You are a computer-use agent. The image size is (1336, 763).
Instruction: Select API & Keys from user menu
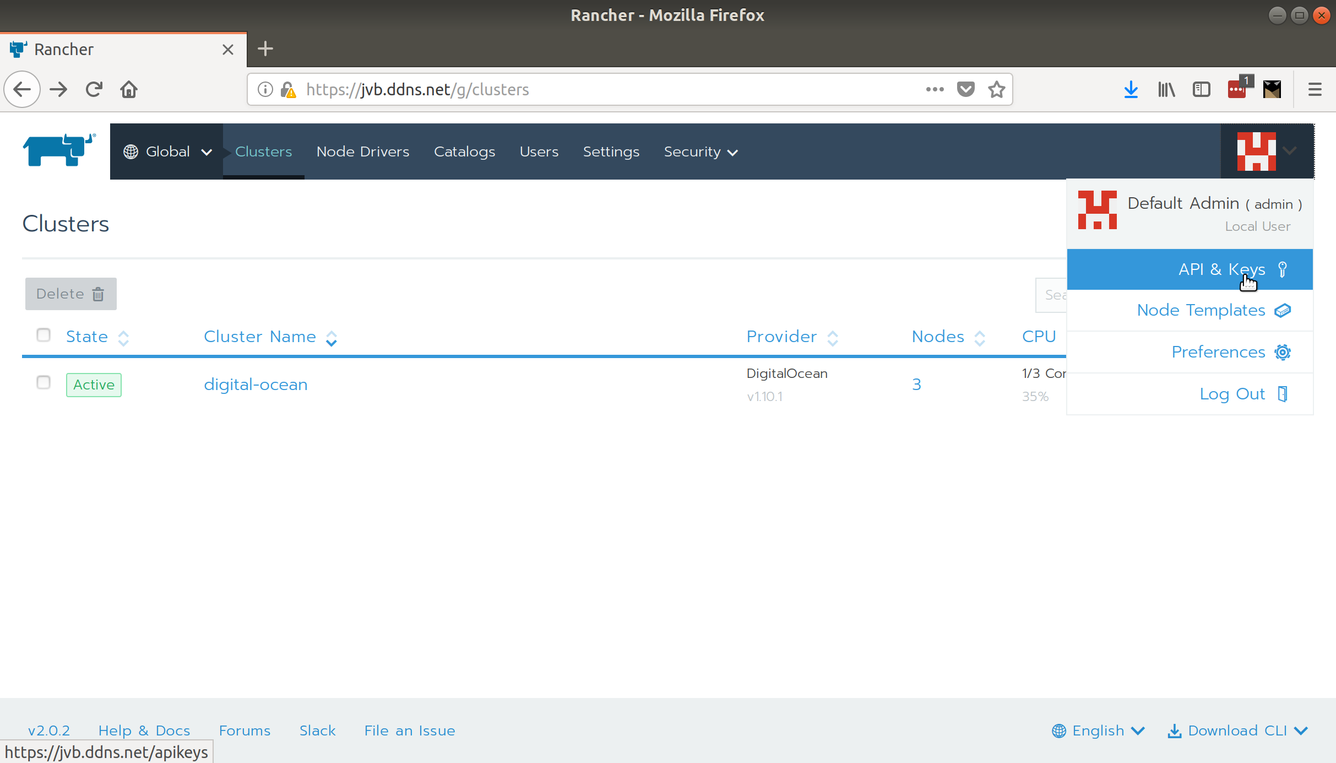point(1221,269)
